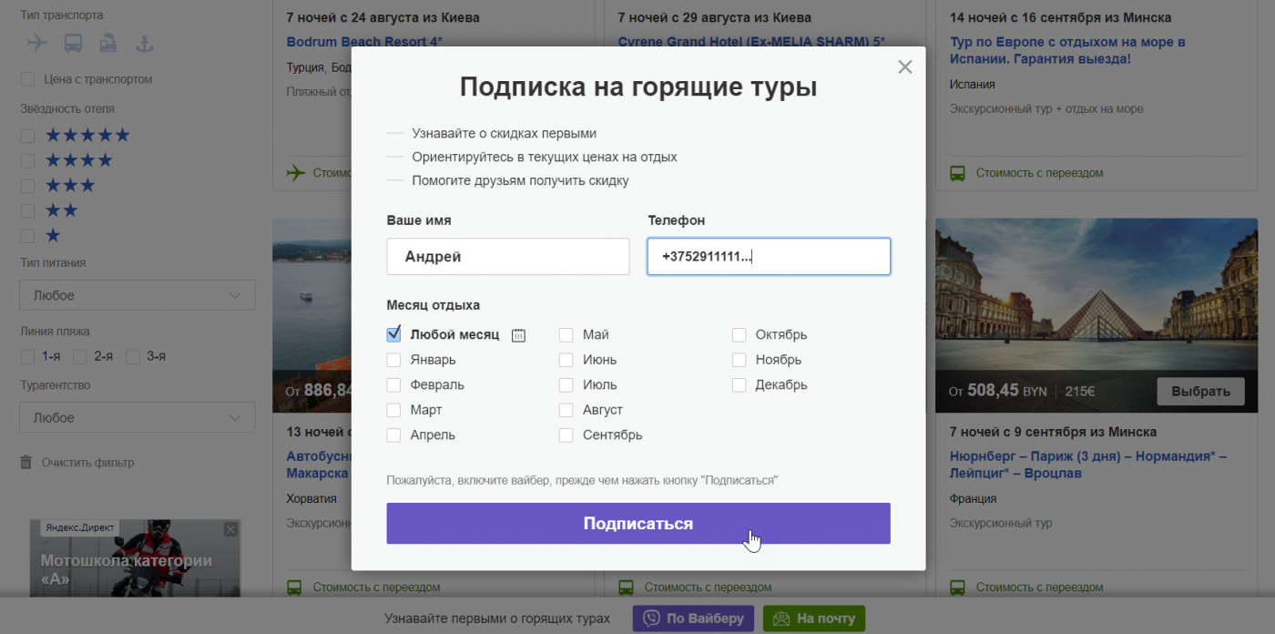Select ship anchor transport icon

click(x=144, y=43)
